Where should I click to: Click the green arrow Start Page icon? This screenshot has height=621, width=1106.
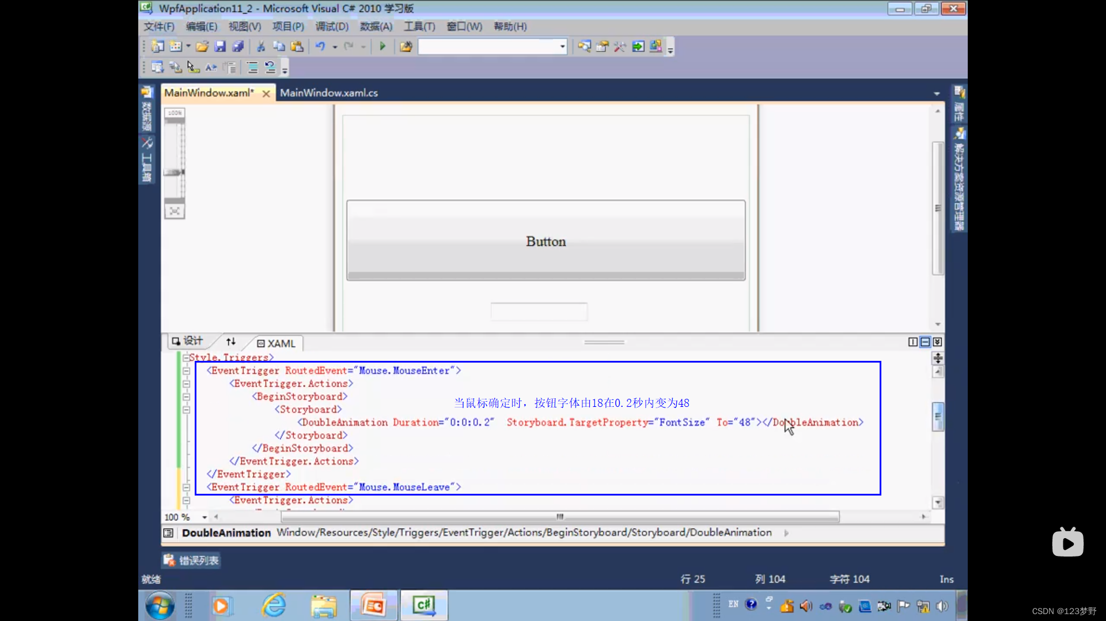[x=638, y=47]
